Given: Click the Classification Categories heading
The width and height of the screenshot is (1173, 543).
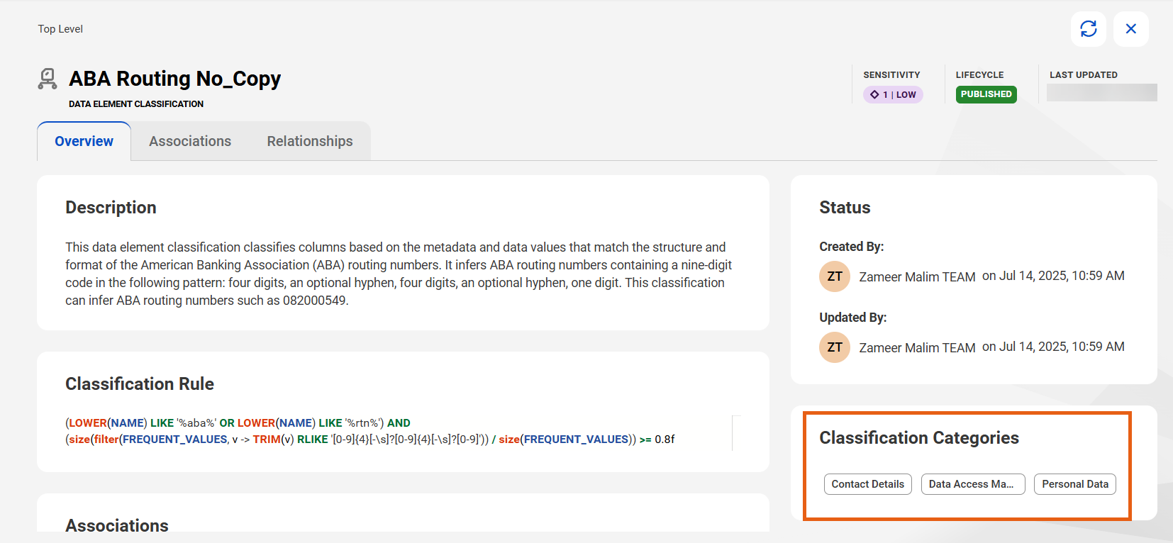Looking at the screenshot, I should 919,438.
